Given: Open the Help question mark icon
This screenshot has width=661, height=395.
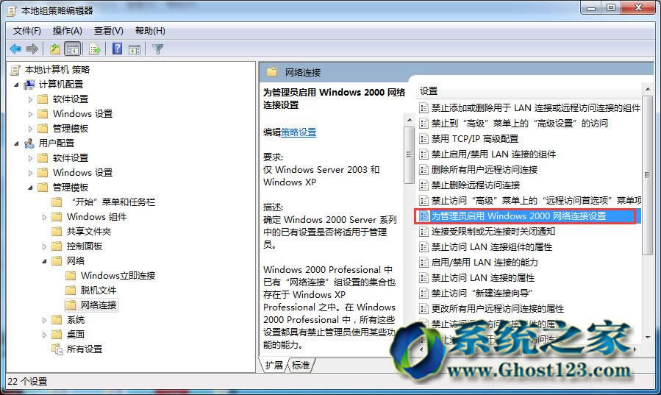Looking at the screenshot, I should 117,49.
